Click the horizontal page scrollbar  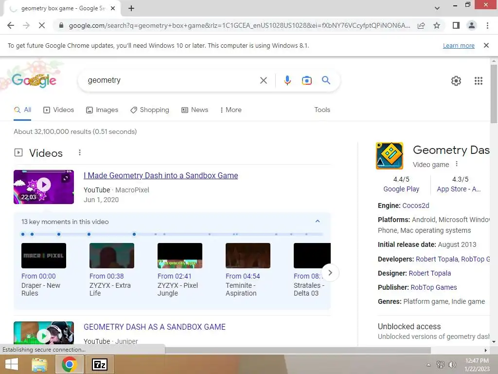[x=298, y=350]
